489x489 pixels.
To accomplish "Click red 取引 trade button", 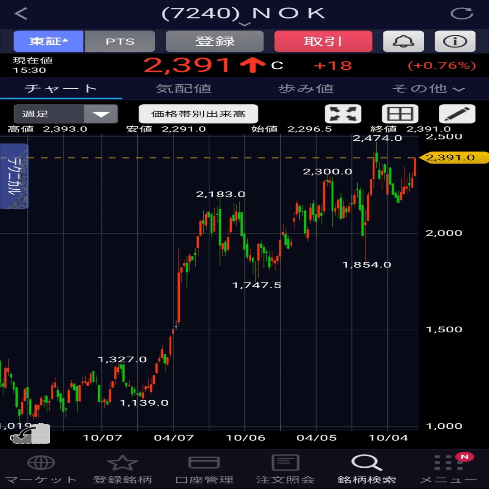I will (323, 41).
